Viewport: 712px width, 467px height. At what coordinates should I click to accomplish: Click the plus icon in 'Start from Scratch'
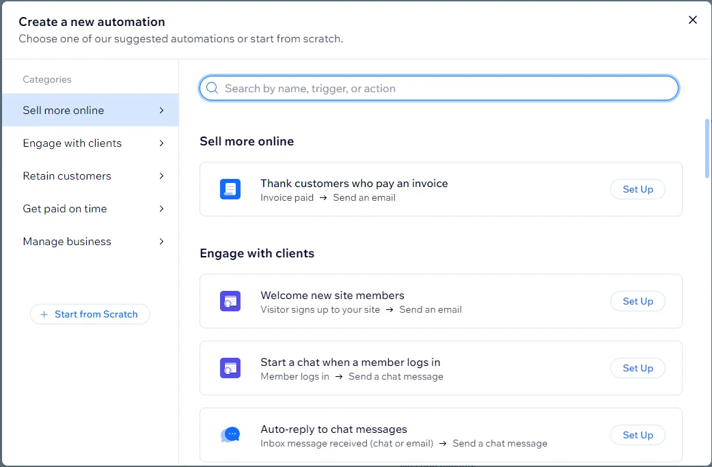point(42,314)
